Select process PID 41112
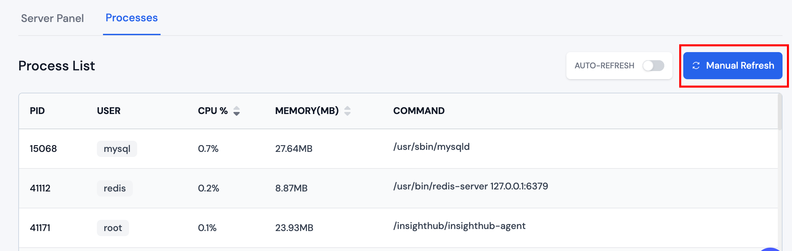This screenshot has height=251, width=792. (40, 188)
